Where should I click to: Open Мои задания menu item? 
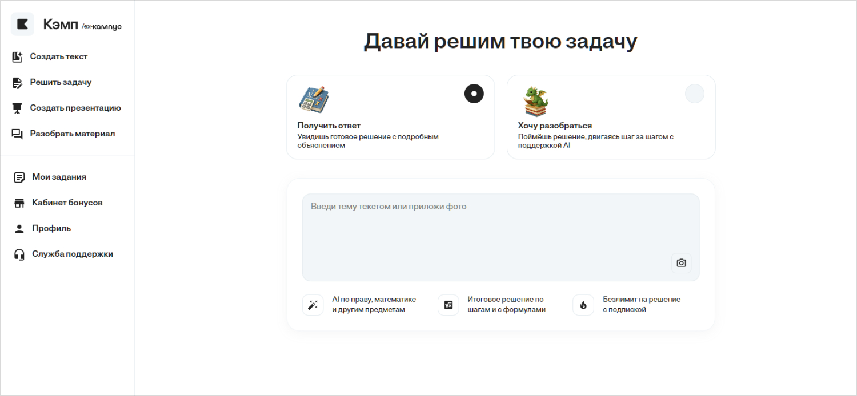point(59,177)
